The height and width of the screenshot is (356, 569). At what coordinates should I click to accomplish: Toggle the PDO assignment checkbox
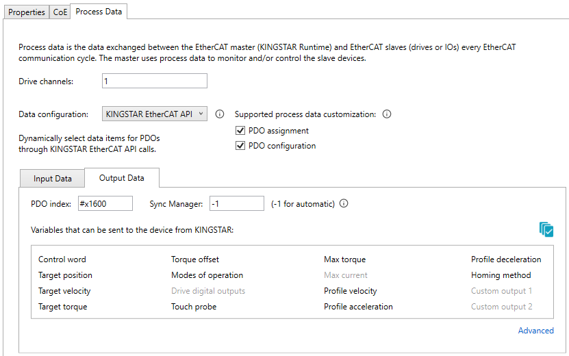[x=240, y=131]
